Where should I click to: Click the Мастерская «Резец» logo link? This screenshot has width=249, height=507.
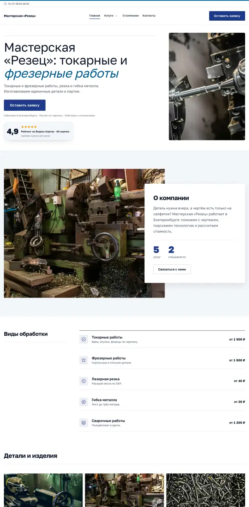20,16
